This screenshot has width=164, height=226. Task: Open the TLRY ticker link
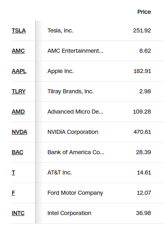19,91
